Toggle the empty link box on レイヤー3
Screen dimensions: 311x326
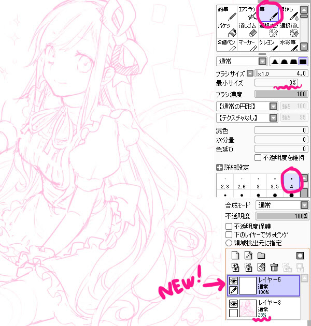(x=234, y=313)
